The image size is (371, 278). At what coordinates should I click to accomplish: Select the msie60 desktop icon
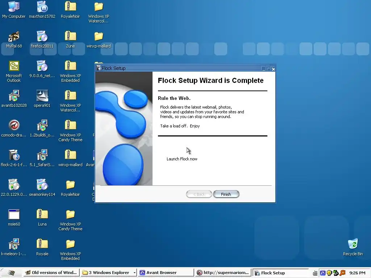(x=14, y=218)
